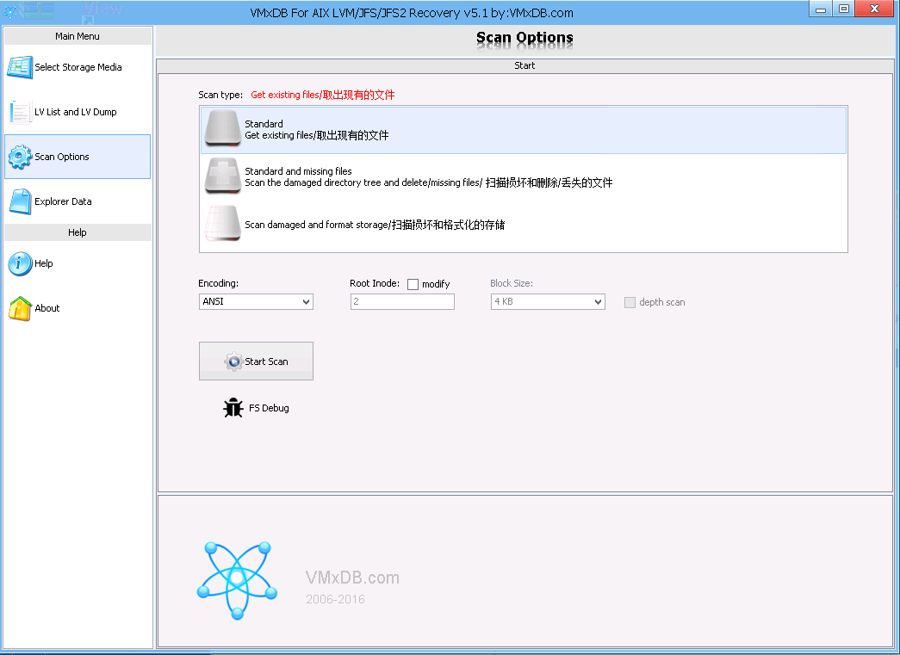The height and width of the screenshot is (655, 900).
Task: Click the LV List and LV Dump icon
Action: (x=20, y=112)
